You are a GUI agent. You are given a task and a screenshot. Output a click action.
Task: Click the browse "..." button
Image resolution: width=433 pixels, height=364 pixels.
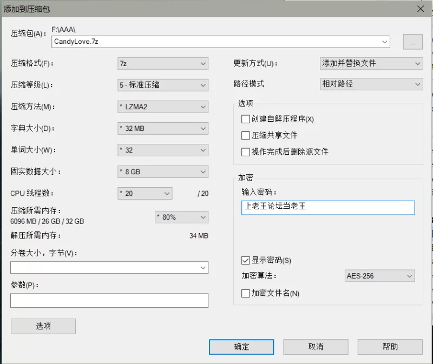pyautogui.click(x=412, y=42)
